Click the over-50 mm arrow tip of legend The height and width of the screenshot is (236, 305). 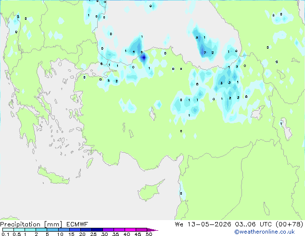[152, 230]
